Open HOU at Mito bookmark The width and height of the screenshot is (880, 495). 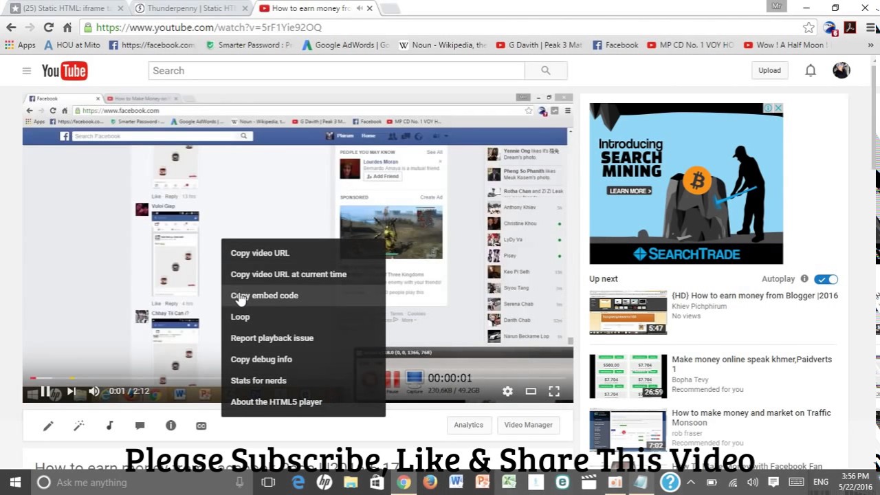pyautogui.click(x=71, y=45)
